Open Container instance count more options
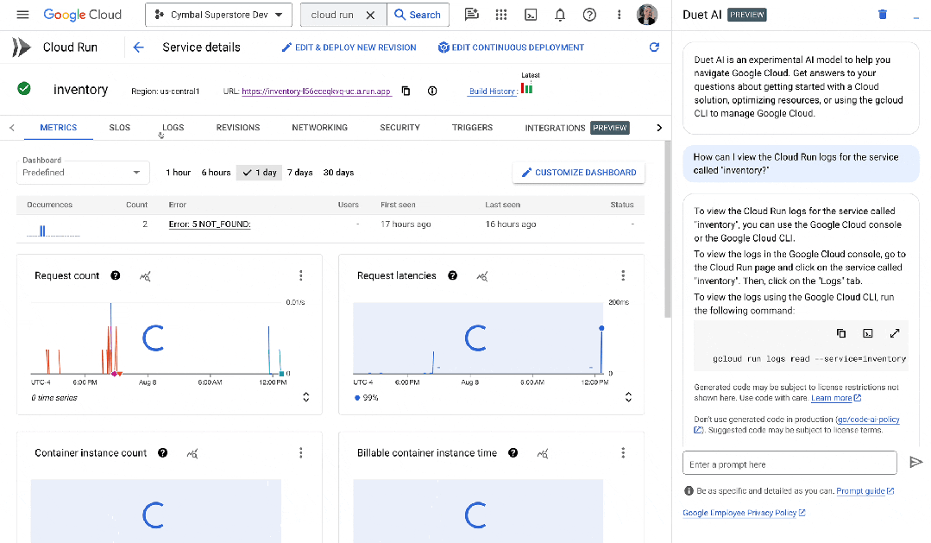The image size is (931, 543). (301, 453)
